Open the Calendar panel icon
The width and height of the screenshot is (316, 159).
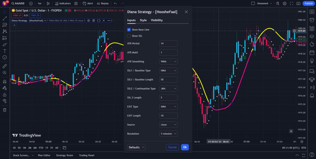coord(312,53)
